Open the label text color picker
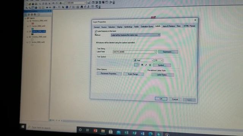Screen dimensions: 243x136 (x=137, y=65)
